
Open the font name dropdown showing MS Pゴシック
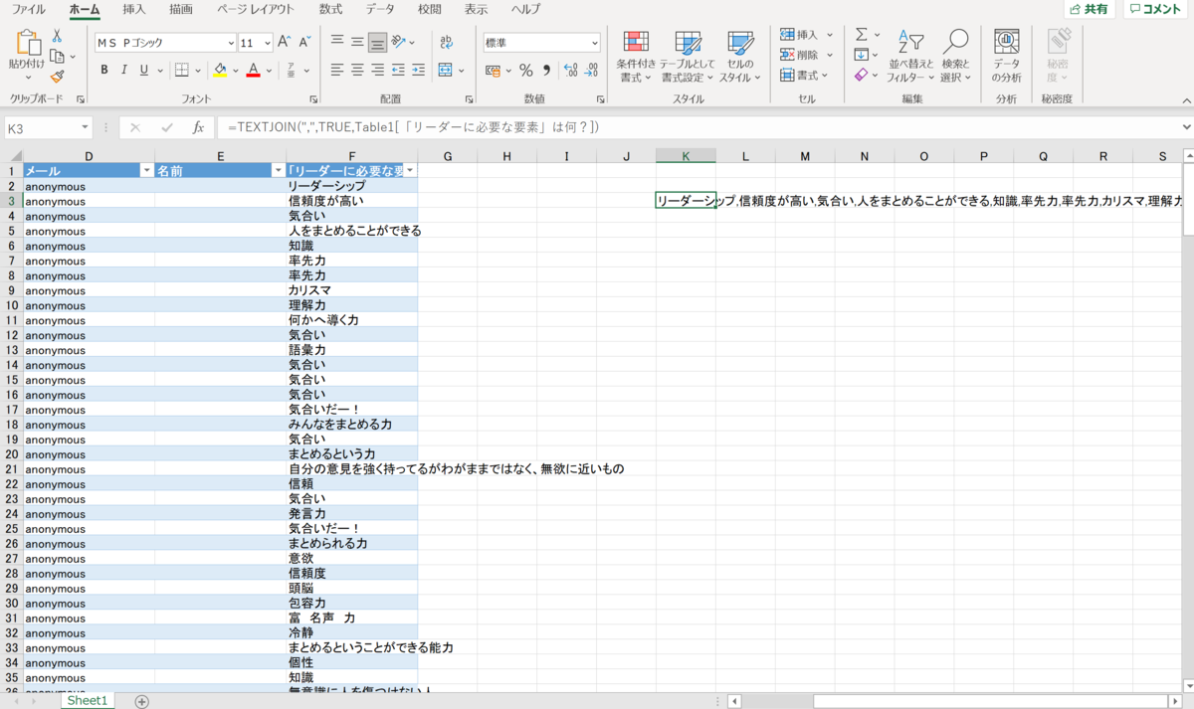[x=231, y=43]
